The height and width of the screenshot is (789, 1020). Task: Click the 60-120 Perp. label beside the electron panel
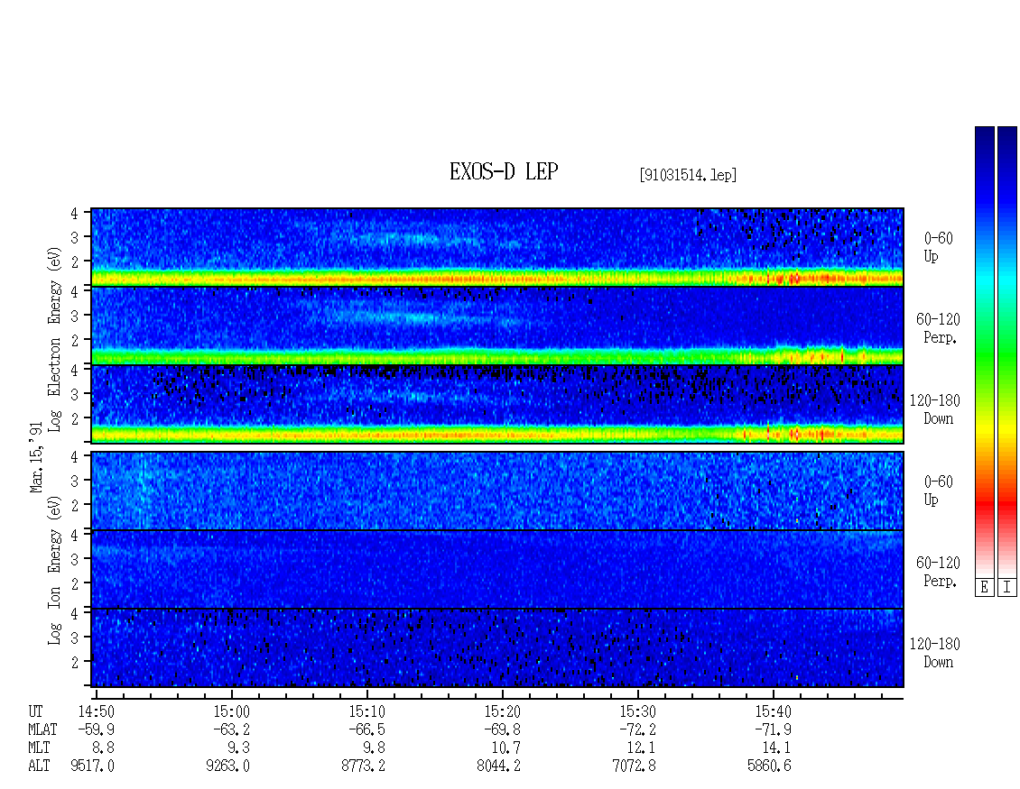click(938, 328)
